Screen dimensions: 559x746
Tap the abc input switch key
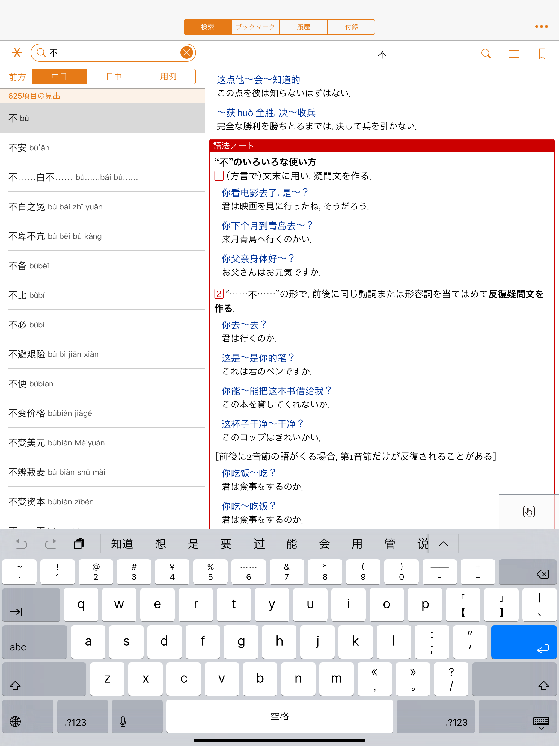(x=35, y=642)
